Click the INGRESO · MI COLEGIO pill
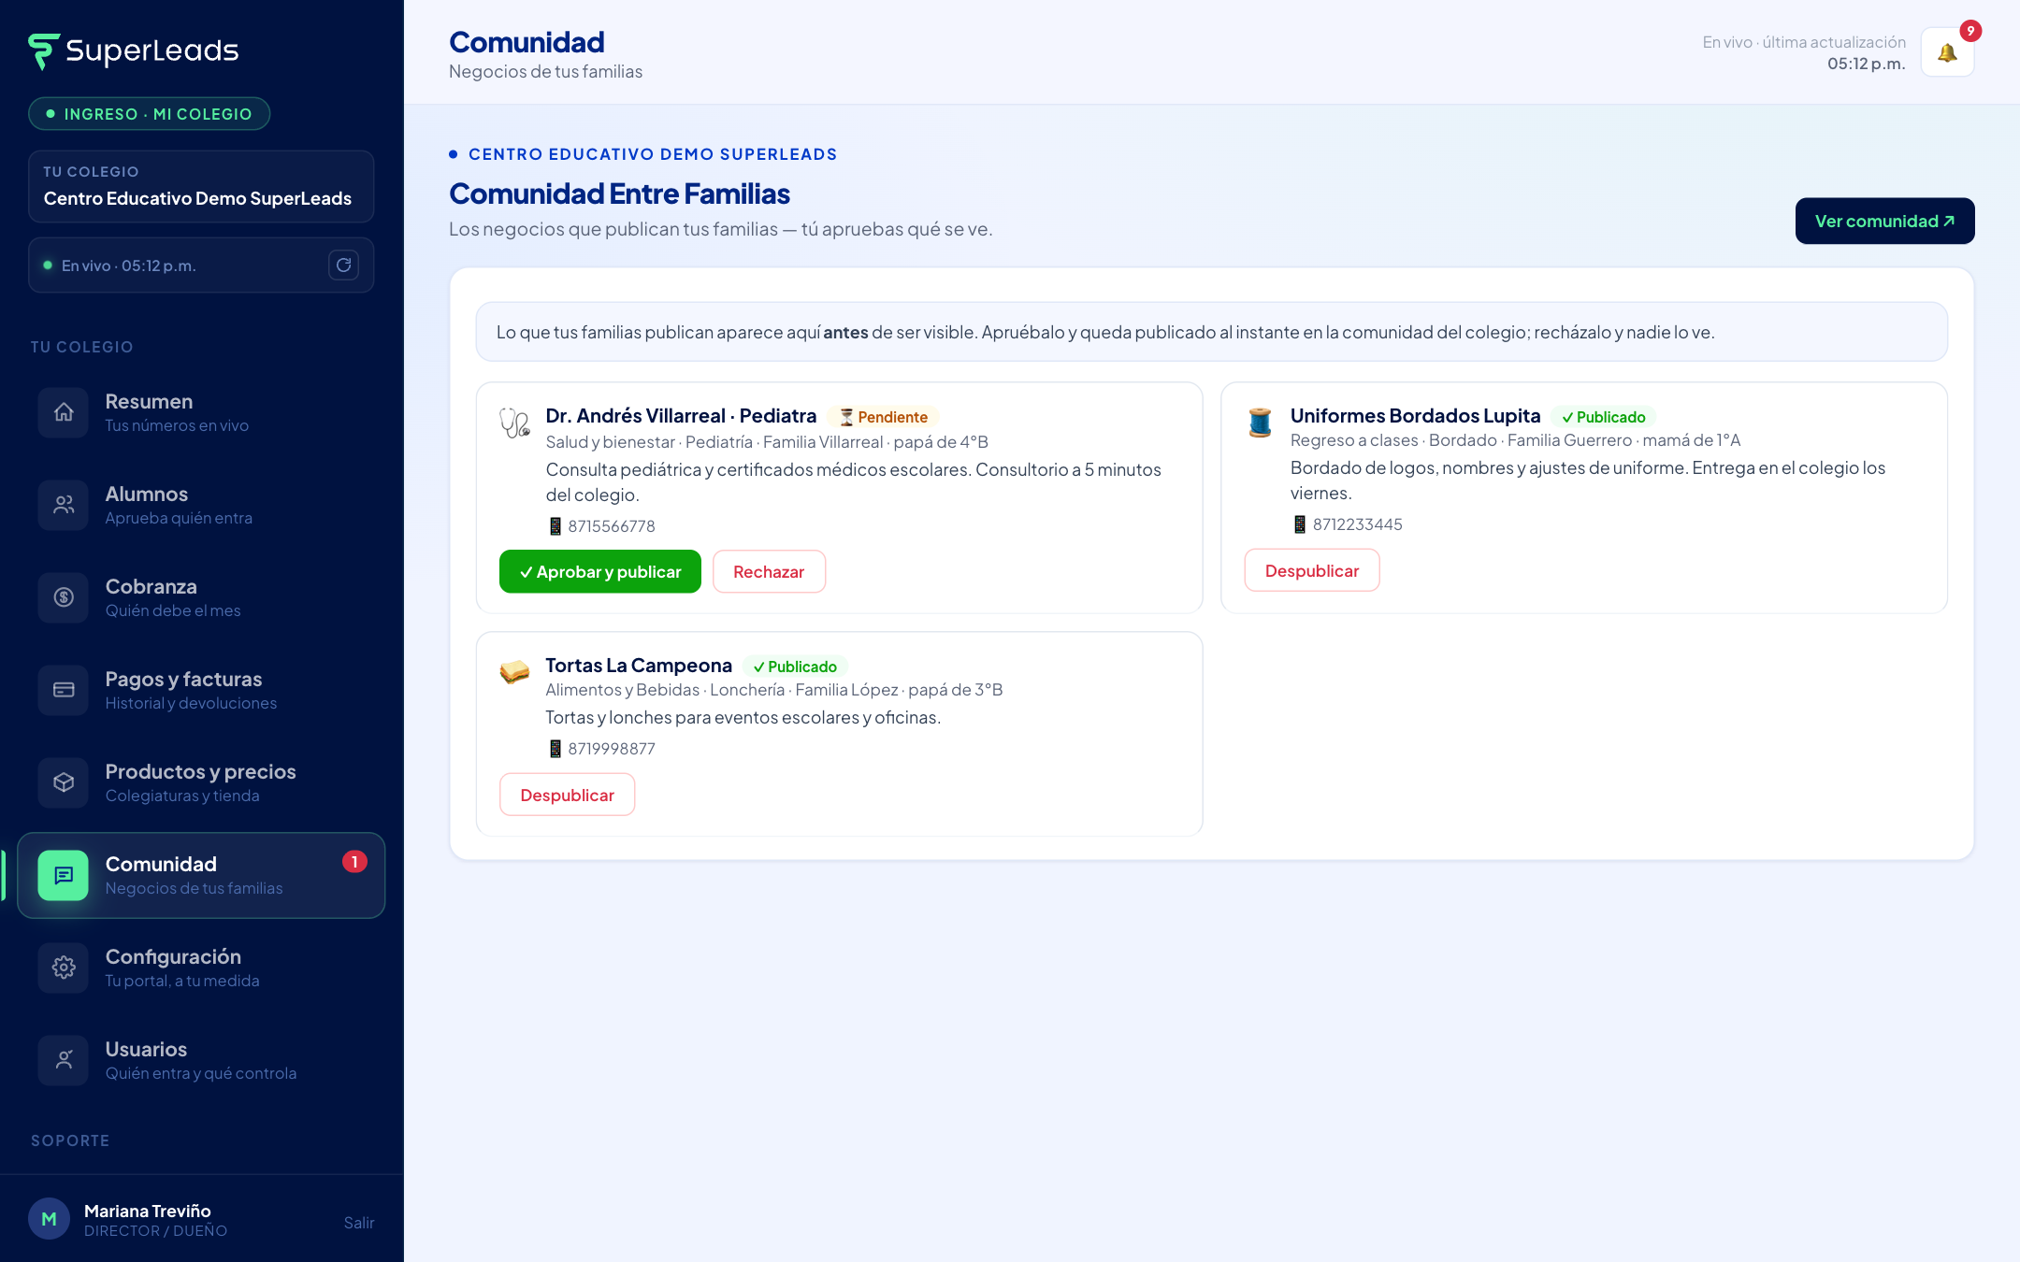The height and width of the screenshot is (1262, 2020). pyautogui.click(x=150, y=114)
